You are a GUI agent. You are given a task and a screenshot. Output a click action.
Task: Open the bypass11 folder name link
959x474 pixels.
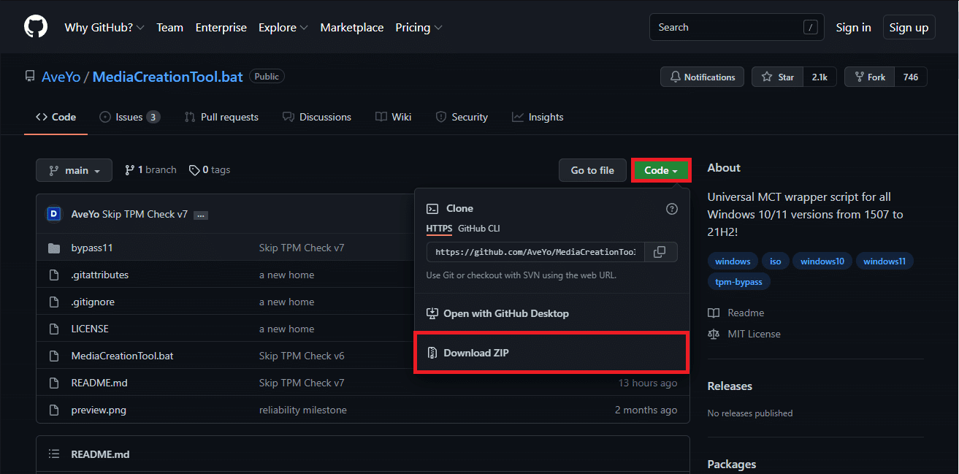[x=92, y=248]
